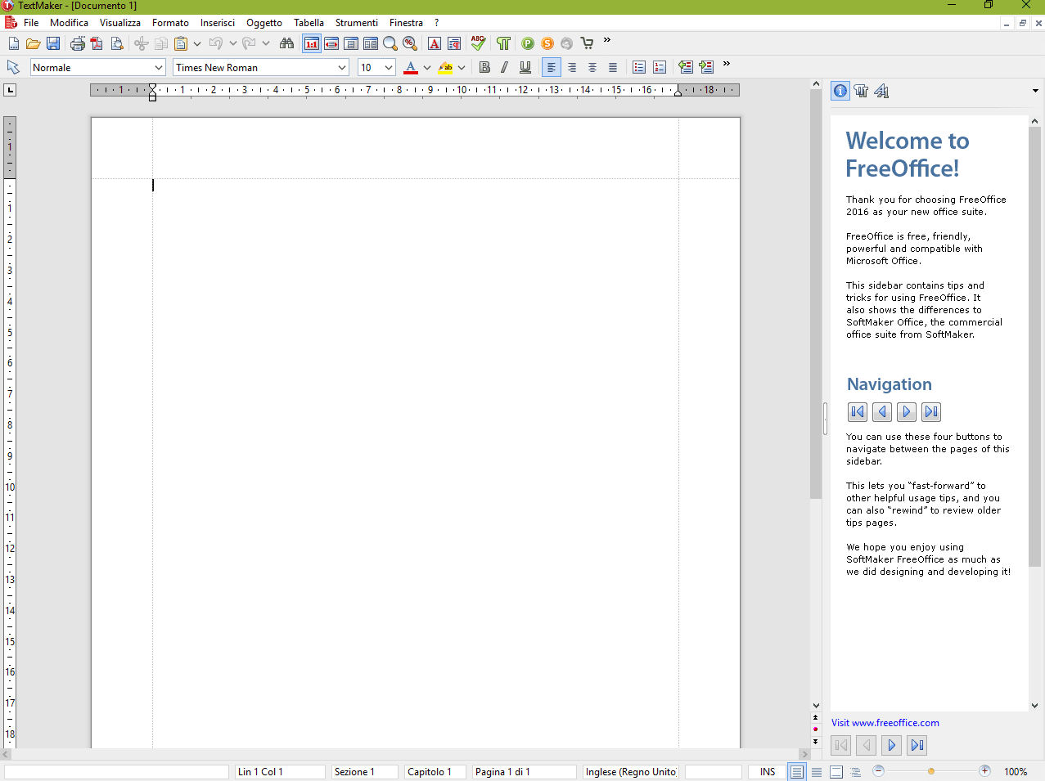Visit www.freeoffice.com link
The image size is (1045, 781).
click(885, 723)
